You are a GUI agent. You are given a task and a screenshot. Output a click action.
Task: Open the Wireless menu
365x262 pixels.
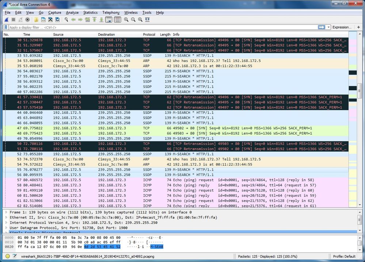pyautogui.click(x=131, y=12)
